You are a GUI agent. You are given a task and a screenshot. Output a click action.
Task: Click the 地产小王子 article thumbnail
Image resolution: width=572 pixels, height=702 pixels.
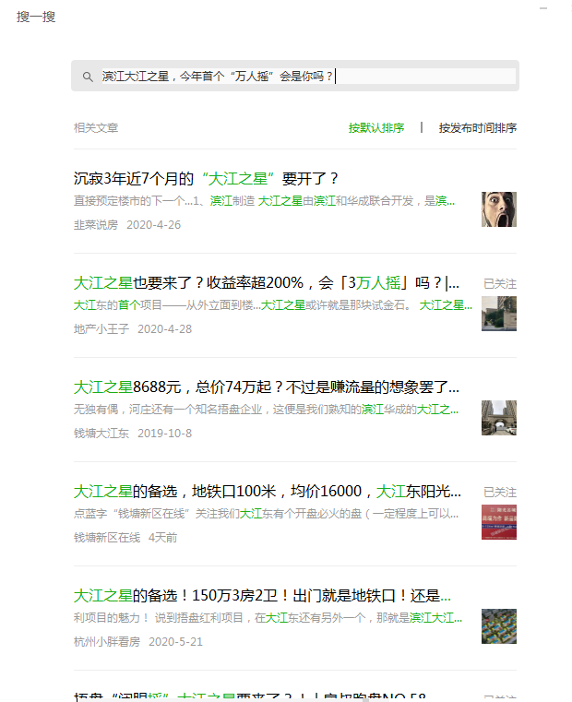pyautogui.click(x=499, y=314)
